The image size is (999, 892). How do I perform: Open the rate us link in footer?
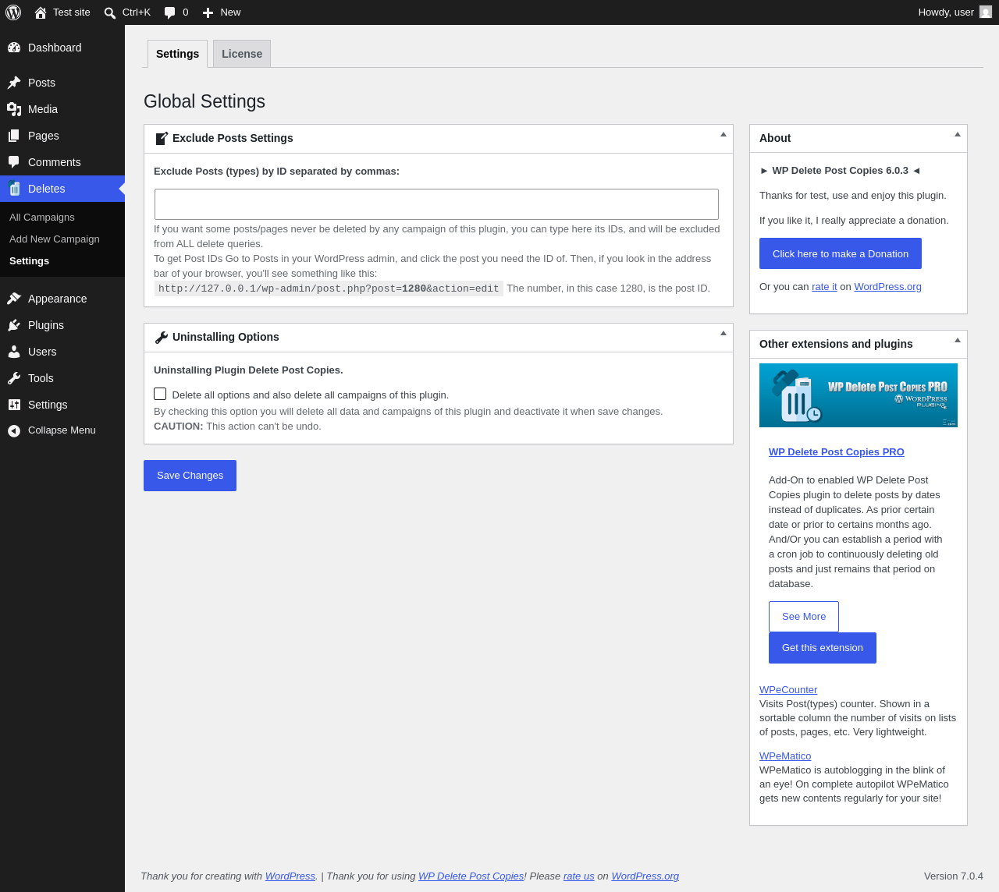pos(579,876)
